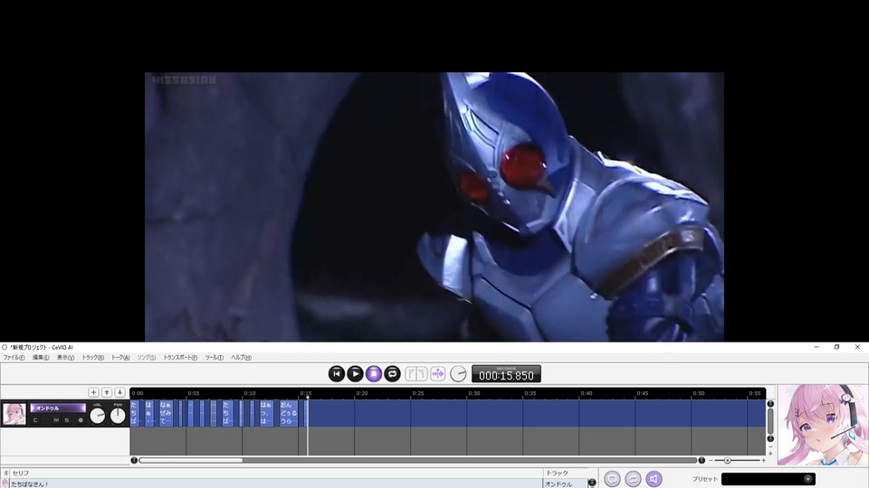Click the time display showing 000:15.850
The height and width of the screenshot is (488, 869).
tap(506, 374)
